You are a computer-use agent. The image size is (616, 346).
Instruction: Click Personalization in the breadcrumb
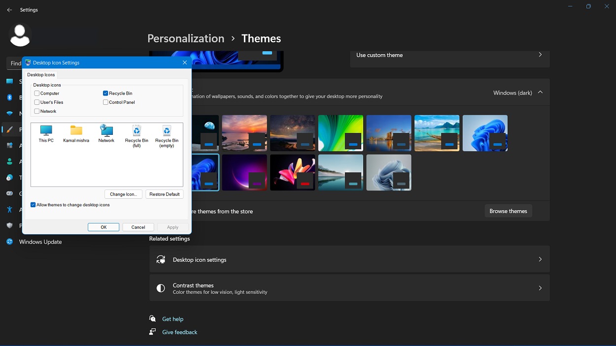(x=186, y=38)
